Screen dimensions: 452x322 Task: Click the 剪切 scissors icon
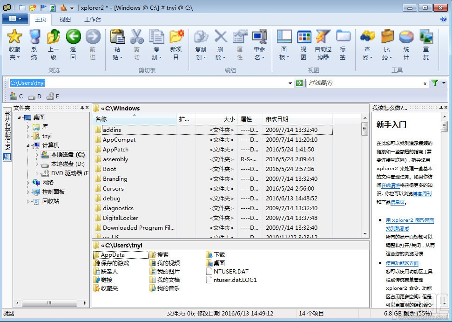(137, 36)
